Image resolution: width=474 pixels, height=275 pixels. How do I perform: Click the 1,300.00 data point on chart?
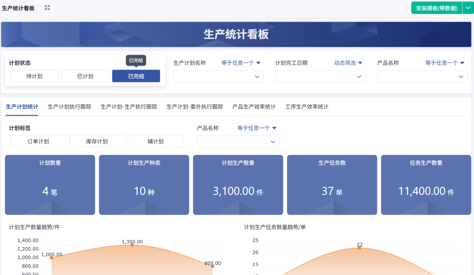click(132, 245)
